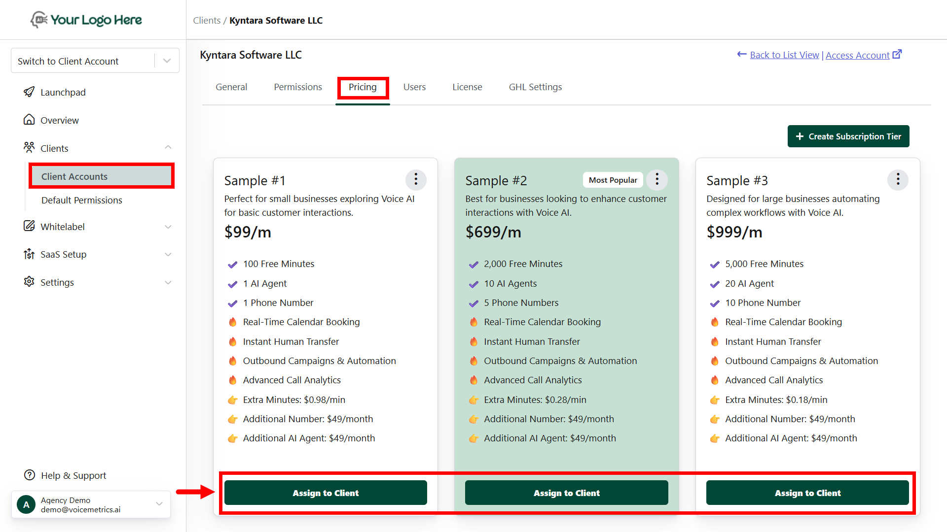
Task: Open Sample #1 three-dot options menu
Action: [x=416, y=180]
